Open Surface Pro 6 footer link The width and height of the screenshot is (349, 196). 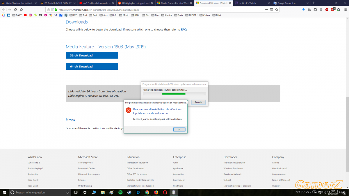(x=34, y=163)
